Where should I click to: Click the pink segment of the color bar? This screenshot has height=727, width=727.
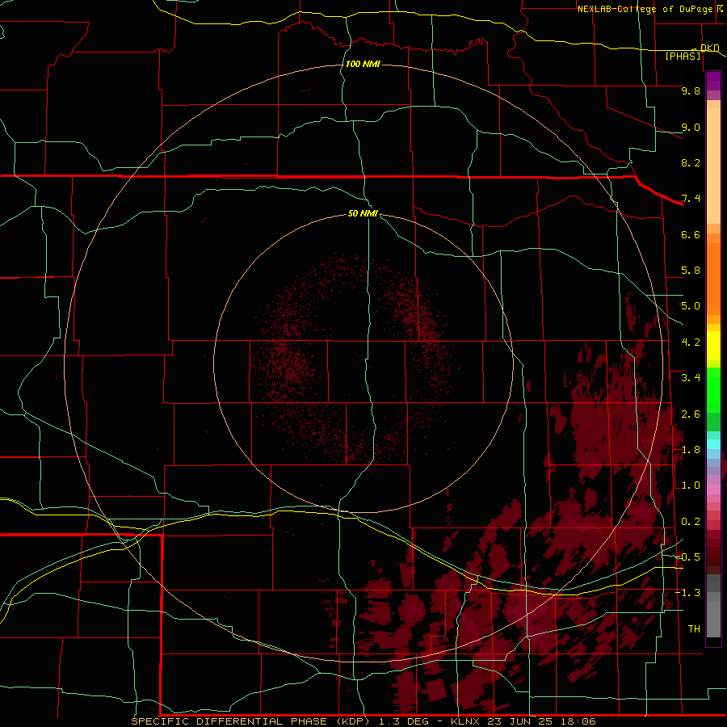[x=713, y=490]
